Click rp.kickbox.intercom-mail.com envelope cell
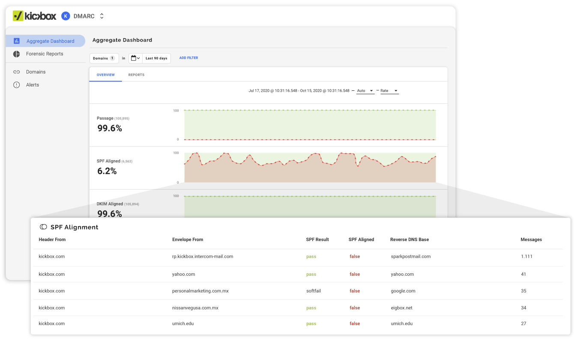The height and width of the screenshot is (340, 577). click(x=203, y=256)
